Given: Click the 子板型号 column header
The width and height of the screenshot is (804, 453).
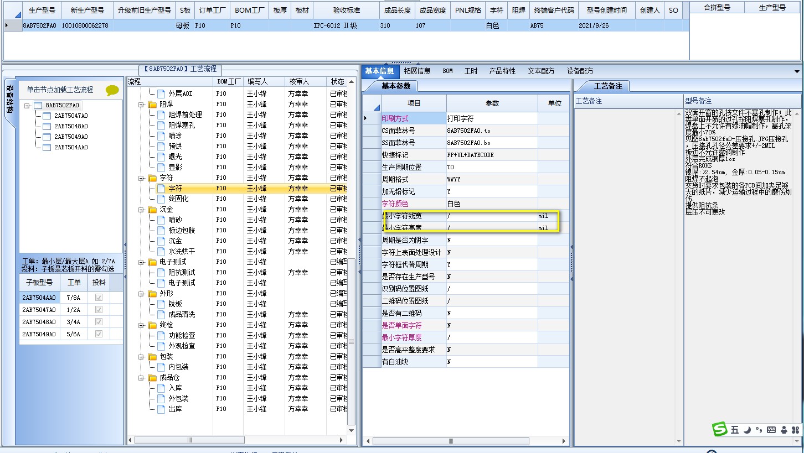Looking at the screenshot, I should (x=39, y=282).
